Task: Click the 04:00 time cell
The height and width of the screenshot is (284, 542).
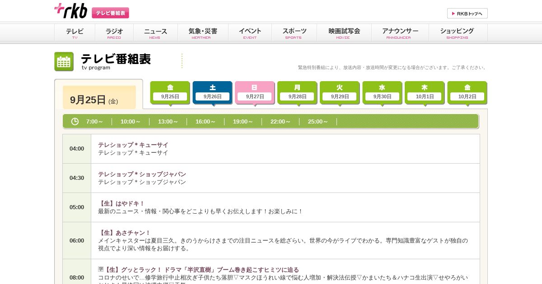Action: click(77, 149)
